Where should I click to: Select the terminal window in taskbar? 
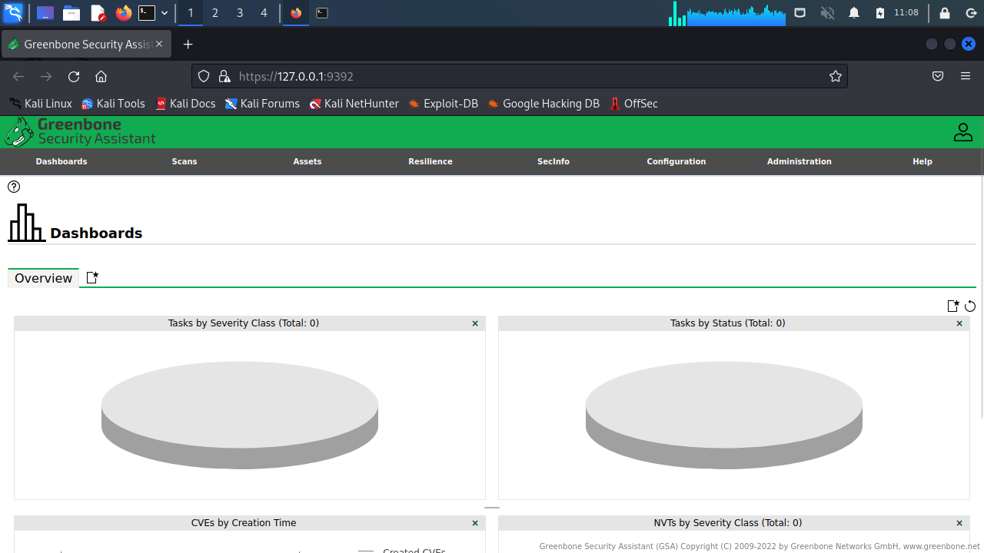[x=322, y=13]
